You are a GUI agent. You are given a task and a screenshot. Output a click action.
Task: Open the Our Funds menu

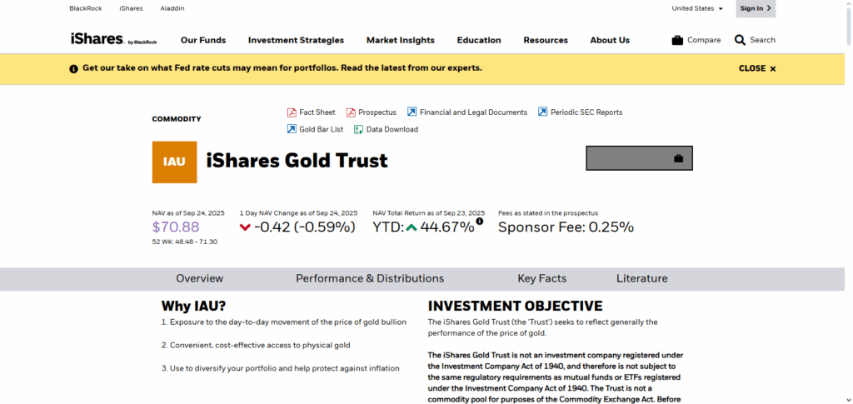coord(203,40)
